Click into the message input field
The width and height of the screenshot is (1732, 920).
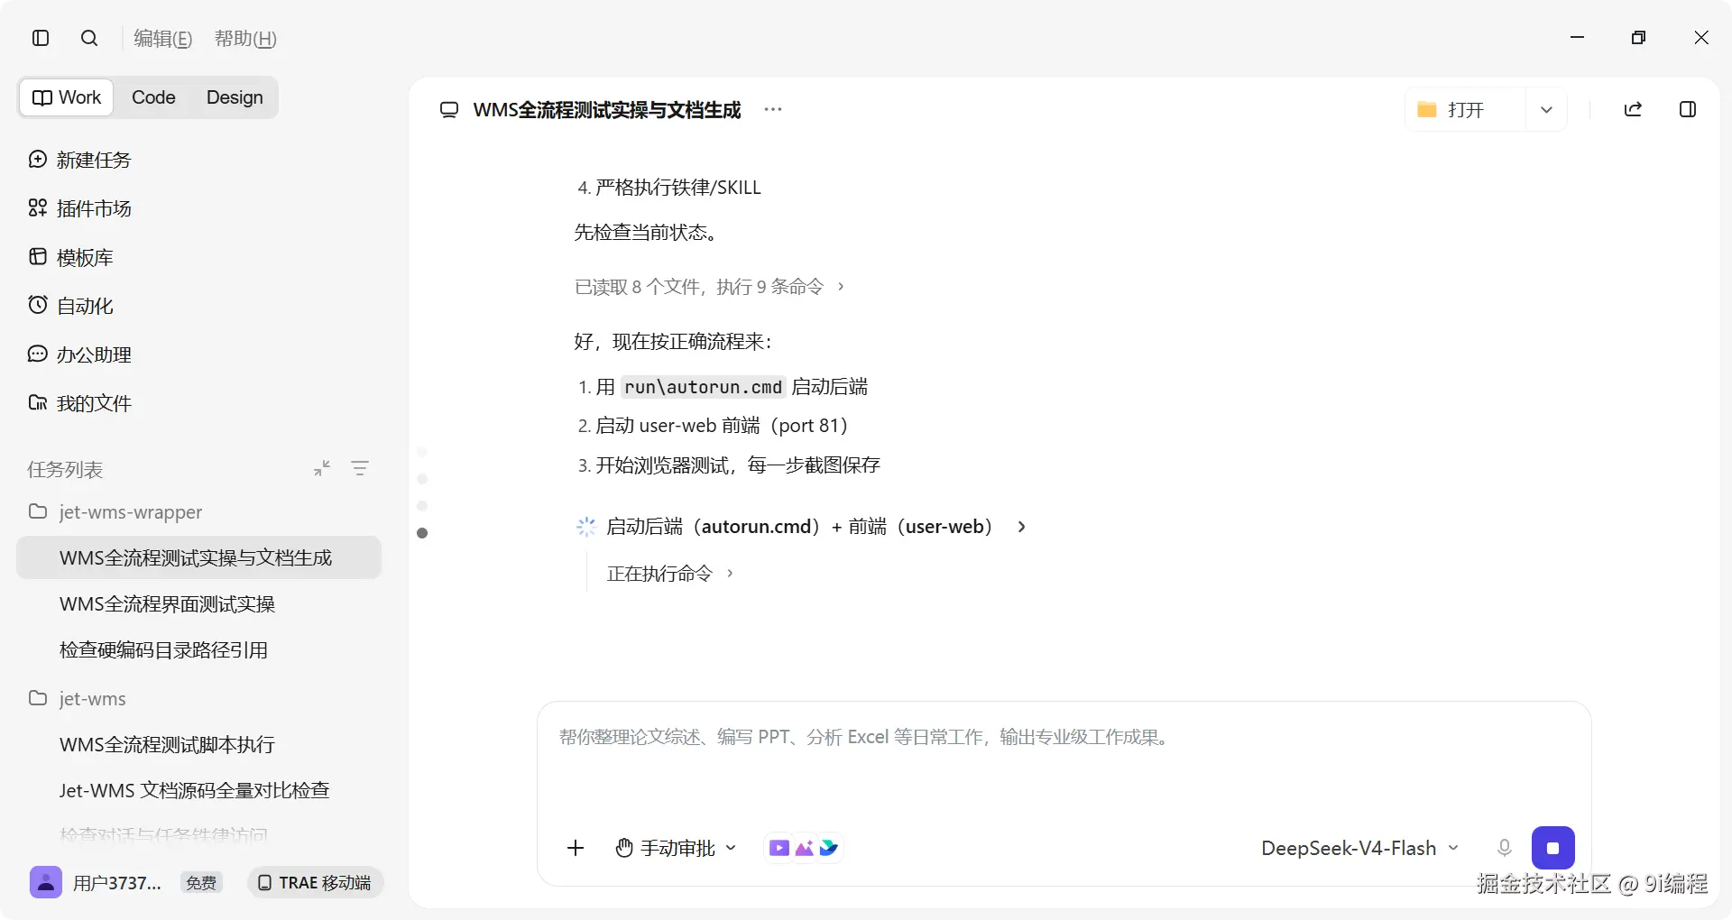(1064, 762)
